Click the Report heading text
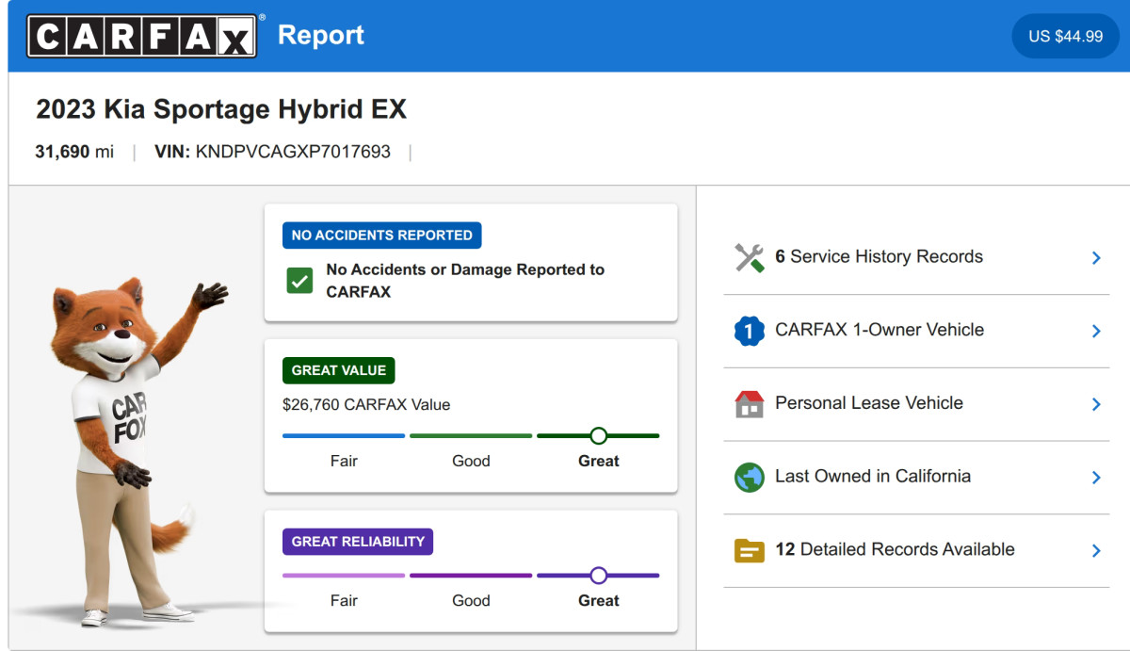The image size is (1130, 651). (321, 36)
